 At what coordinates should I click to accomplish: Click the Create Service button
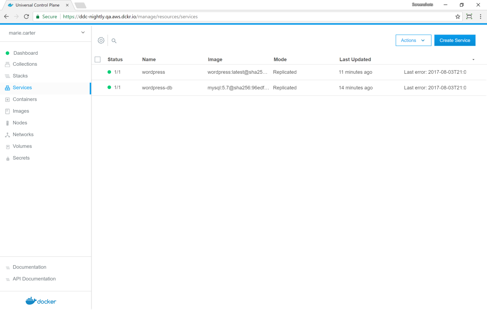(455, 40)
